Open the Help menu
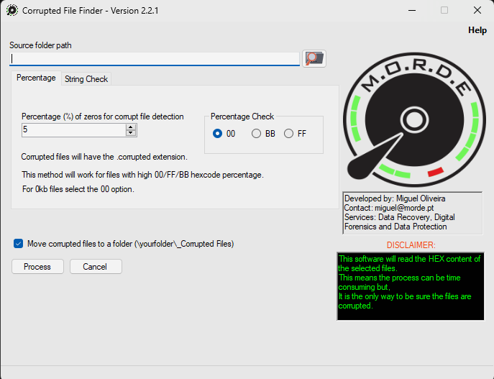Screen dimensions: 494x379 pos(477,30)
